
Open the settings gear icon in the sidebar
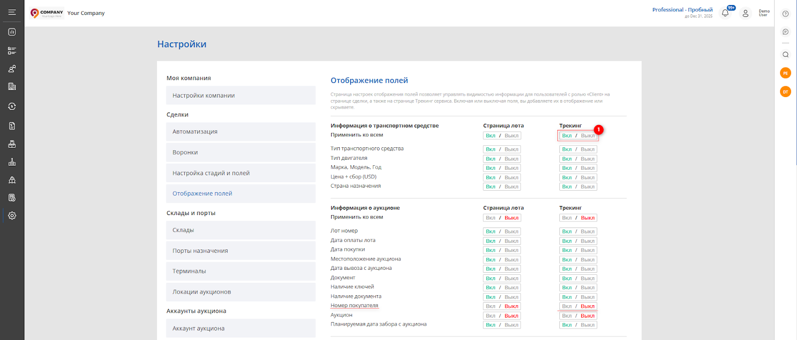coord(12,216)
